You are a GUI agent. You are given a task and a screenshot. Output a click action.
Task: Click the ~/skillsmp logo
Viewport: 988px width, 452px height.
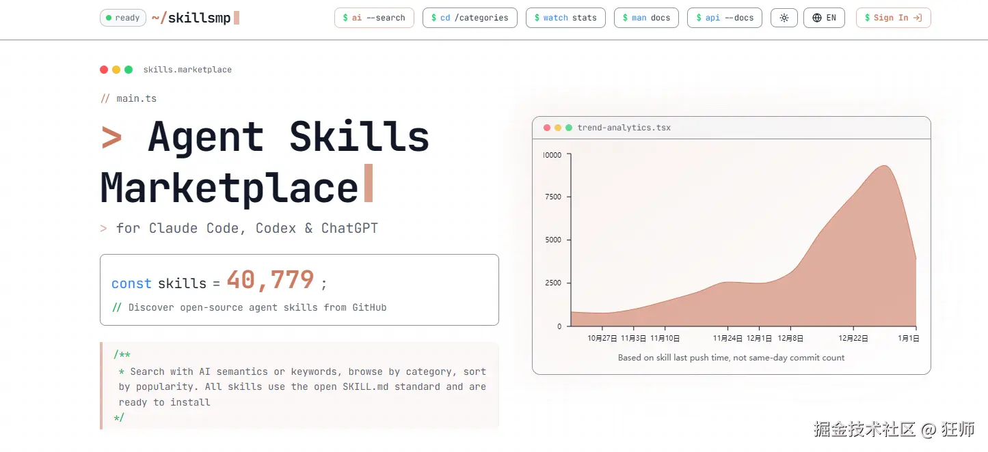click(195, 18)
